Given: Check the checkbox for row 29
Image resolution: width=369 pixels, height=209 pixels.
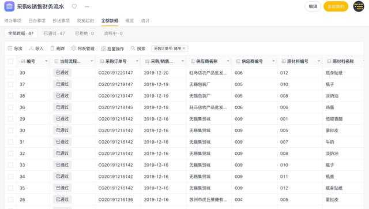Looking at the screenshot, I should (x=10, y=119).
